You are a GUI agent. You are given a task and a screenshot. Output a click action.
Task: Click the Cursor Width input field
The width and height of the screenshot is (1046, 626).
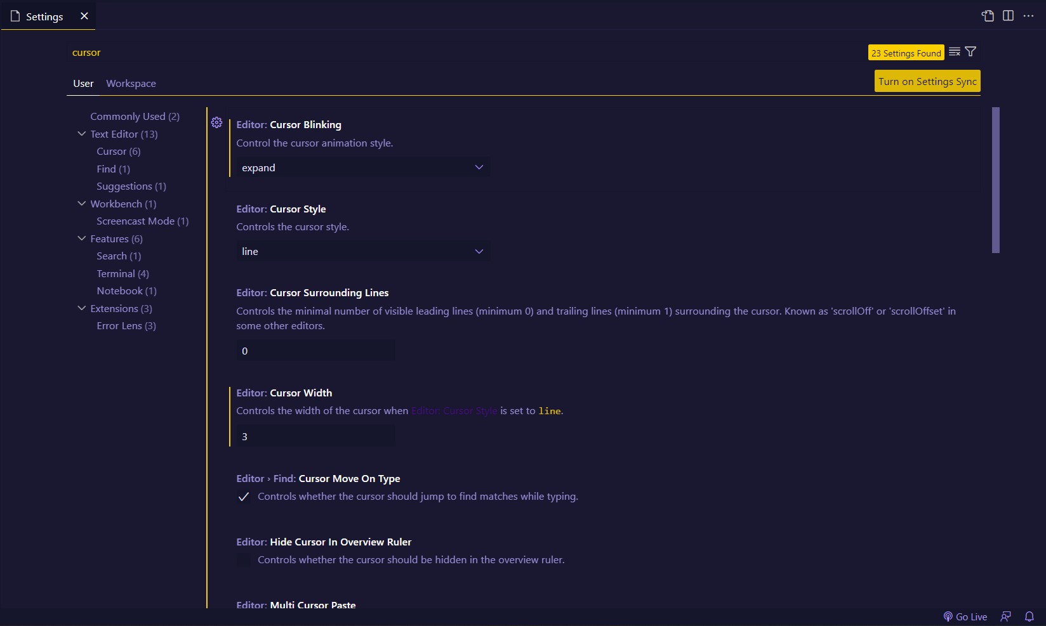pyautogui.click(x=315, y=436)
